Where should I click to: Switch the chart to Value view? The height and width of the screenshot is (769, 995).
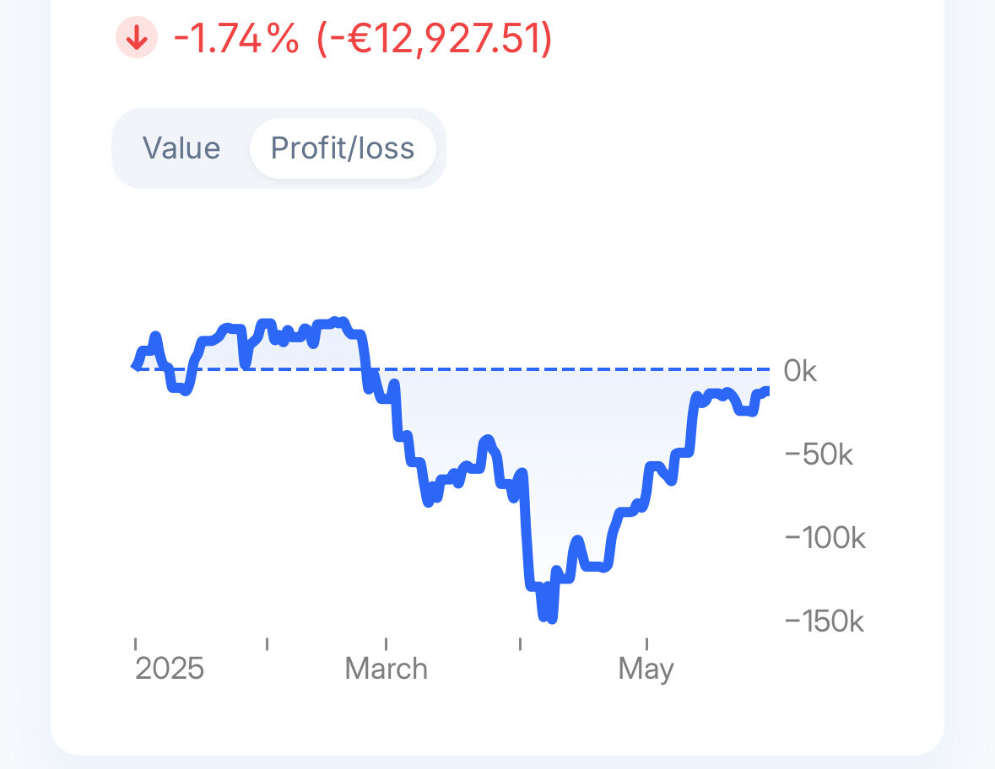tap(181, 148)
